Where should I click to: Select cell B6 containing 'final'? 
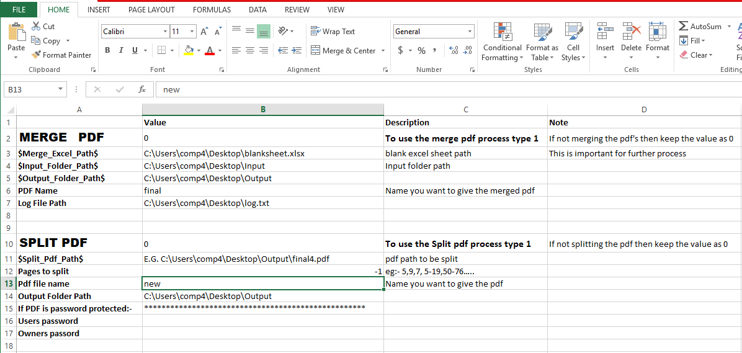click(x=262, y=190)
